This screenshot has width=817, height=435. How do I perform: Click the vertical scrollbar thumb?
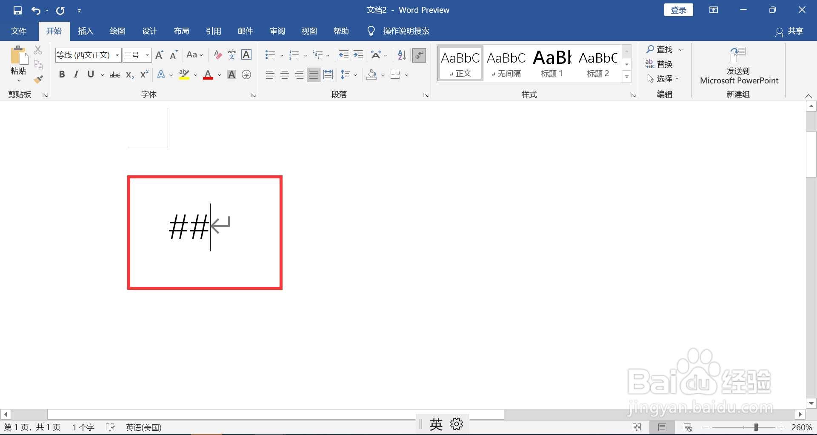point(811,154)
